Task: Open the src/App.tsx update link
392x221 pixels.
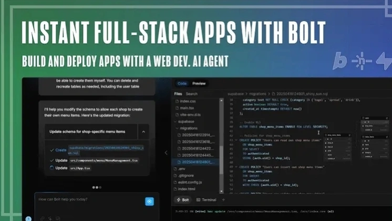Action: (81, 168)
